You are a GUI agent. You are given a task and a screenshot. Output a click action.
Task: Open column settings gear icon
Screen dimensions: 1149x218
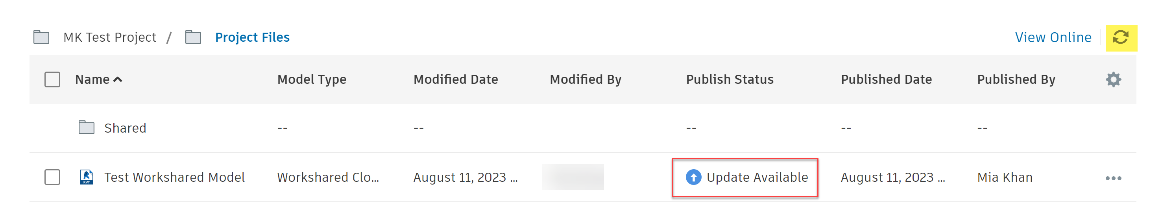tap(1113, 79)
